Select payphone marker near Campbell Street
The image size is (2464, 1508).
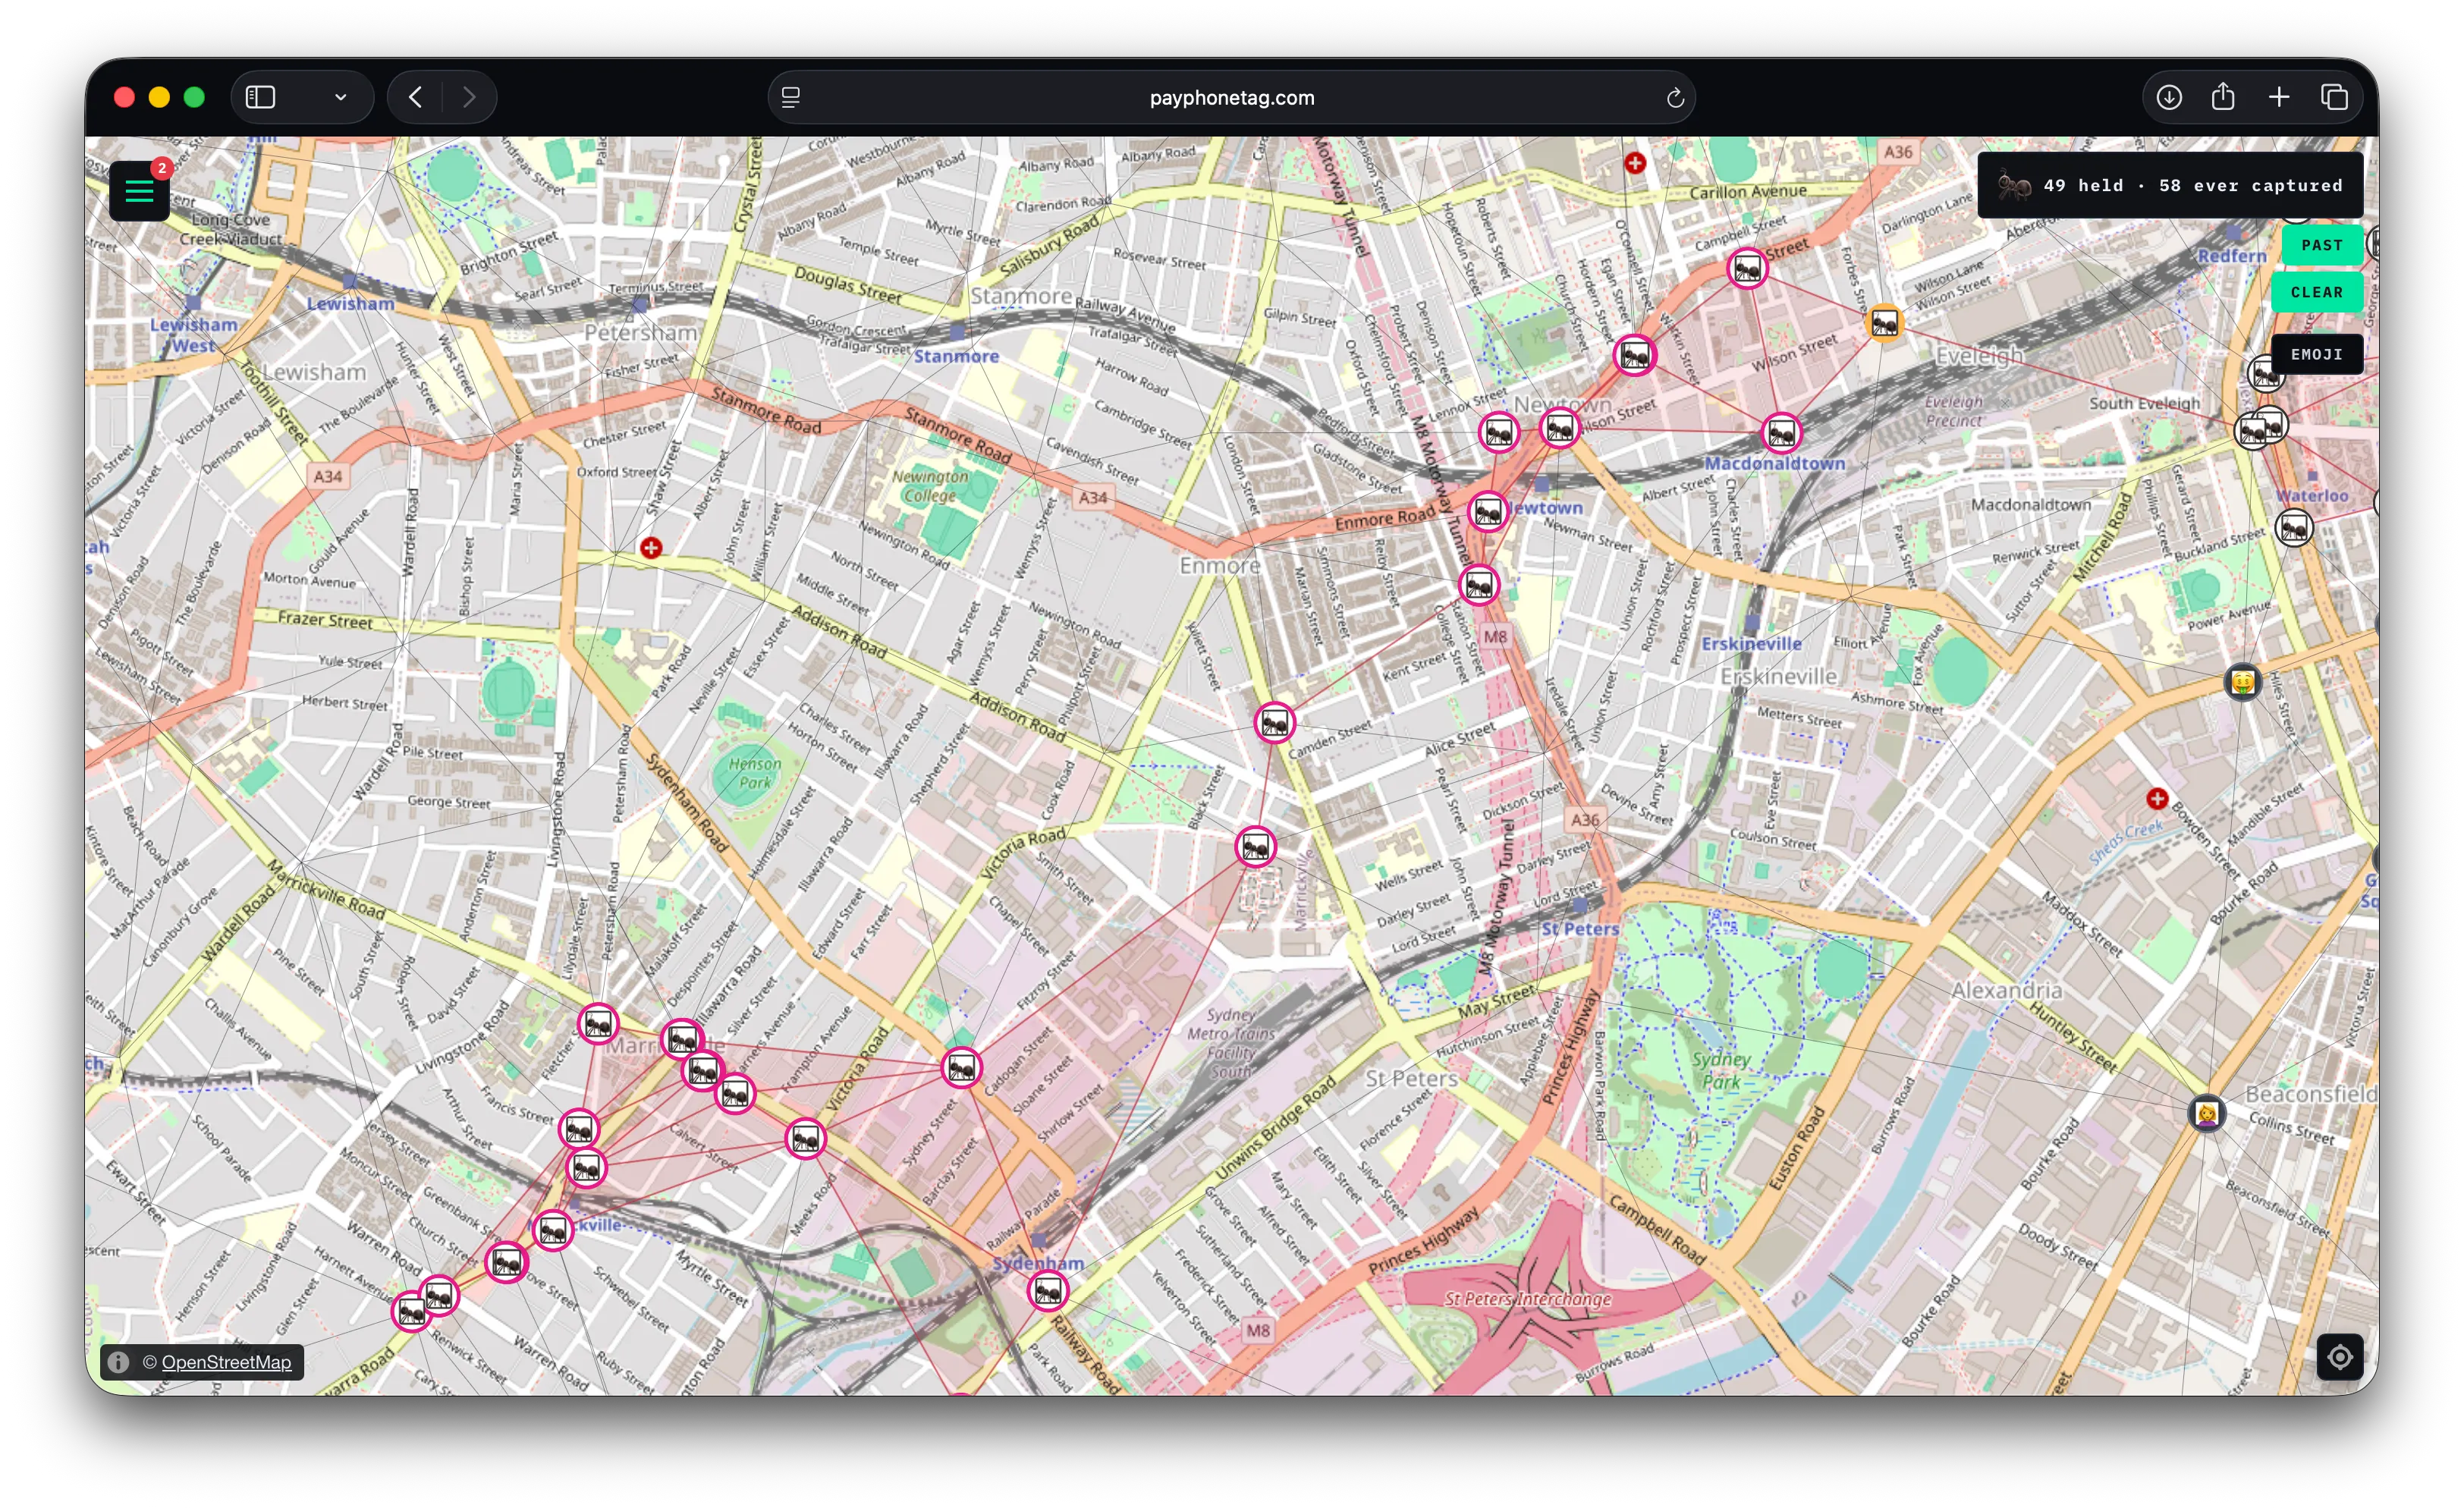click(1747, 268)
